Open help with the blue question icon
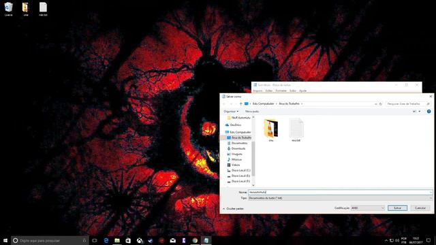The width and height of the screenshot is (436, 245). [x=429, y=112]
